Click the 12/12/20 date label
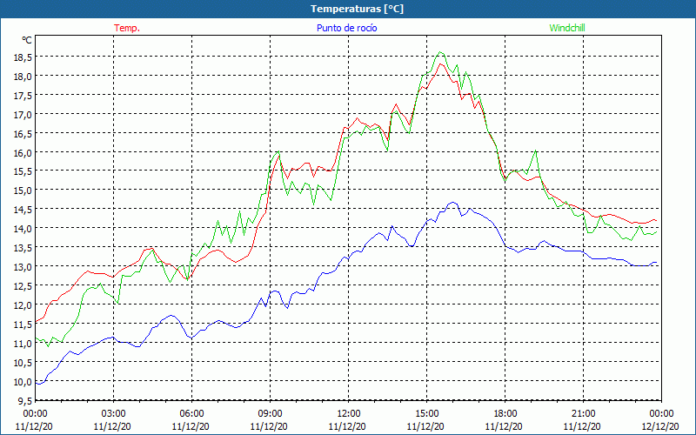This screenshot has height=435, width=696. (x=660, y=426)
